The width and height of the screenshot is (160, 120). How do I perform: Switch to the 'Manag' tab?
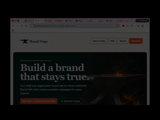tap(99, 21)
